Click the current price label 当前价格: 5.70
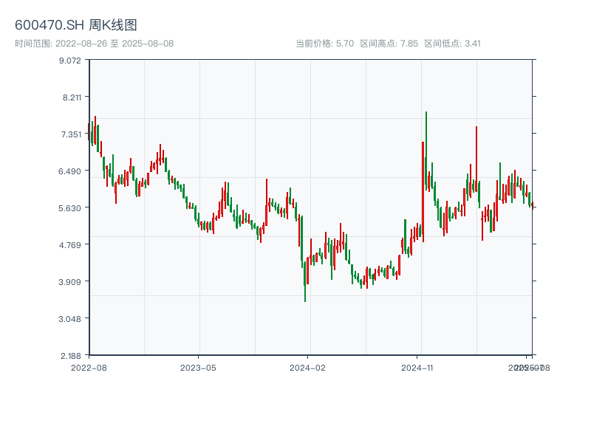The width and height of the screenshot is (591, 443). 325,44
